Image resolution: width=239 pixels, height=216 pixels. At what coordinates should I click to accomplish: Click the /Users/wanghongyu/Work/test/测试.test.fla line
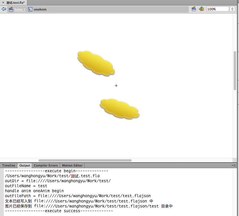(x=52, y=176)
